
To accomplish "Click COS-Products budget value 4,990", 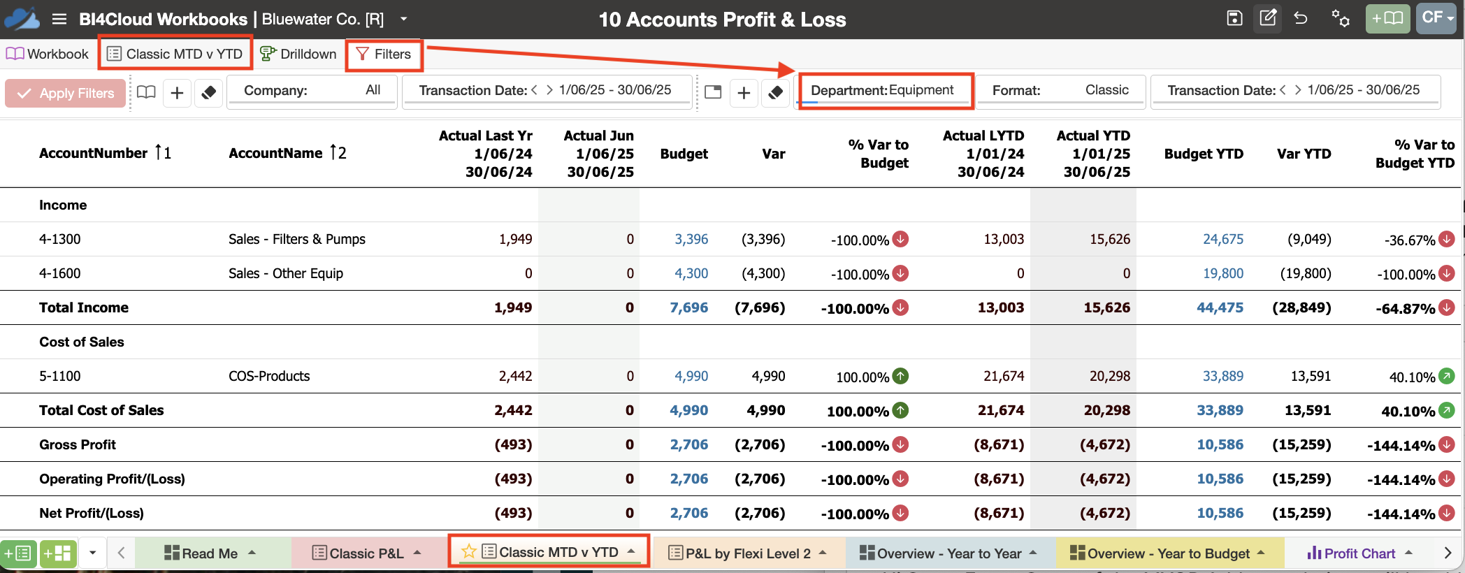I will click(691, 376).
